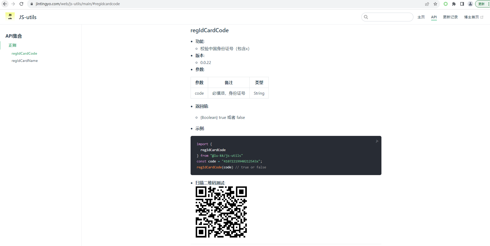Viewport: 490px width, 246px height.
Task: Click the 必填项，身份证号 table cell
Action: click(229, 93)
